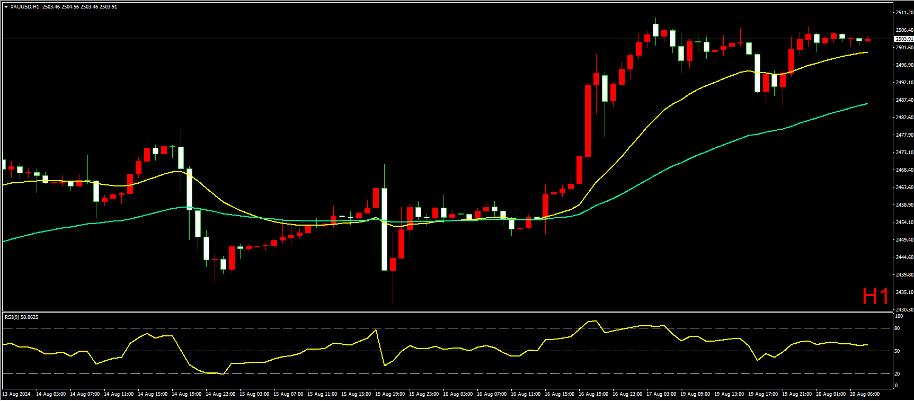This screenshot has height=401, width=914.
Task: Click time axis label 19 Aug 09:00
Action: point(695,394)
